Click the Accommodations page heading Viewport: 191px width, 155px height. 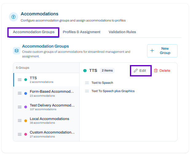(40, 14)
